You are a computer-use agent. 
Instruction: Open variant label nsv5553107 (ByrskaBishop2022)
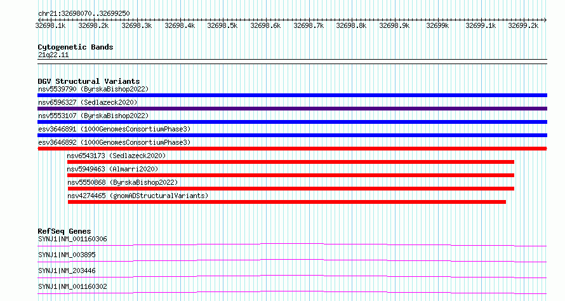[x=93, y=116]
